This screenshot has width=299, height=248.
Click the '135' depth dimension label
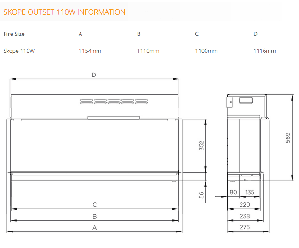coord(250,192)
